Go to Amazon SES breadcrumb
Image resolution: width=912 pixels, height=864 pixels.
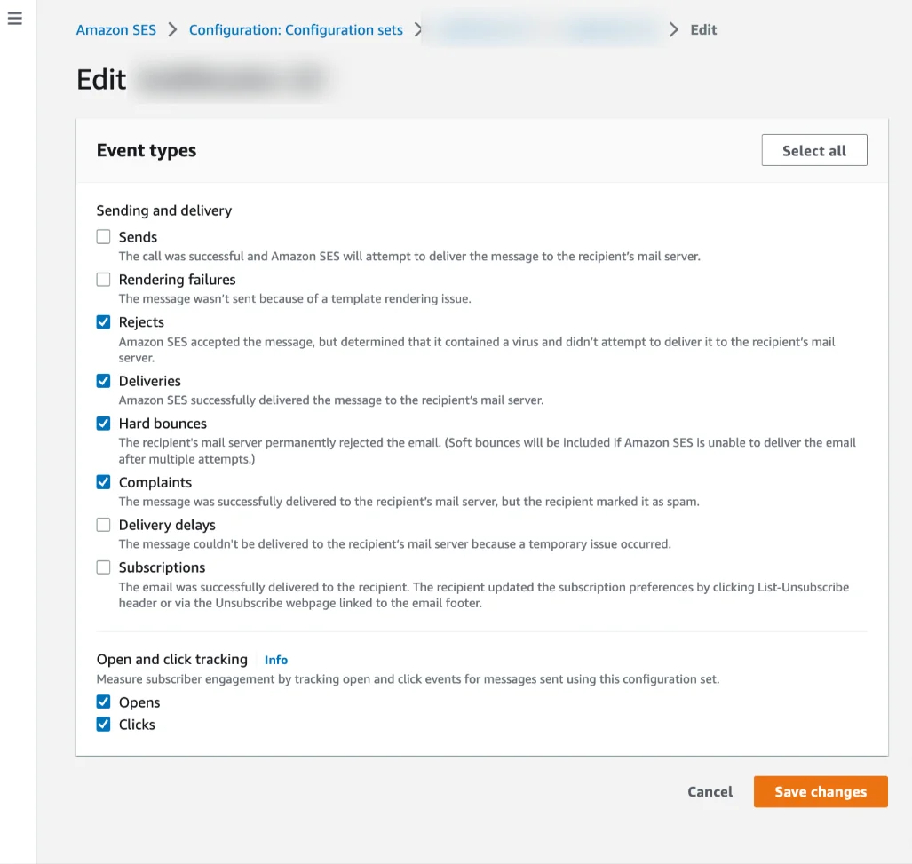point(115,30)
